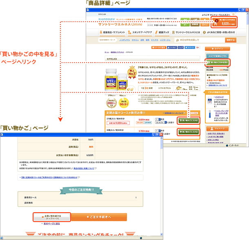The height and width of the screenshot is (240, 249).
Task: Click the セサミン keyword link
Action: (135, 40)
